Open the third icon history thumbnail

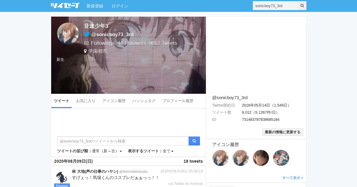coord(261,158)
